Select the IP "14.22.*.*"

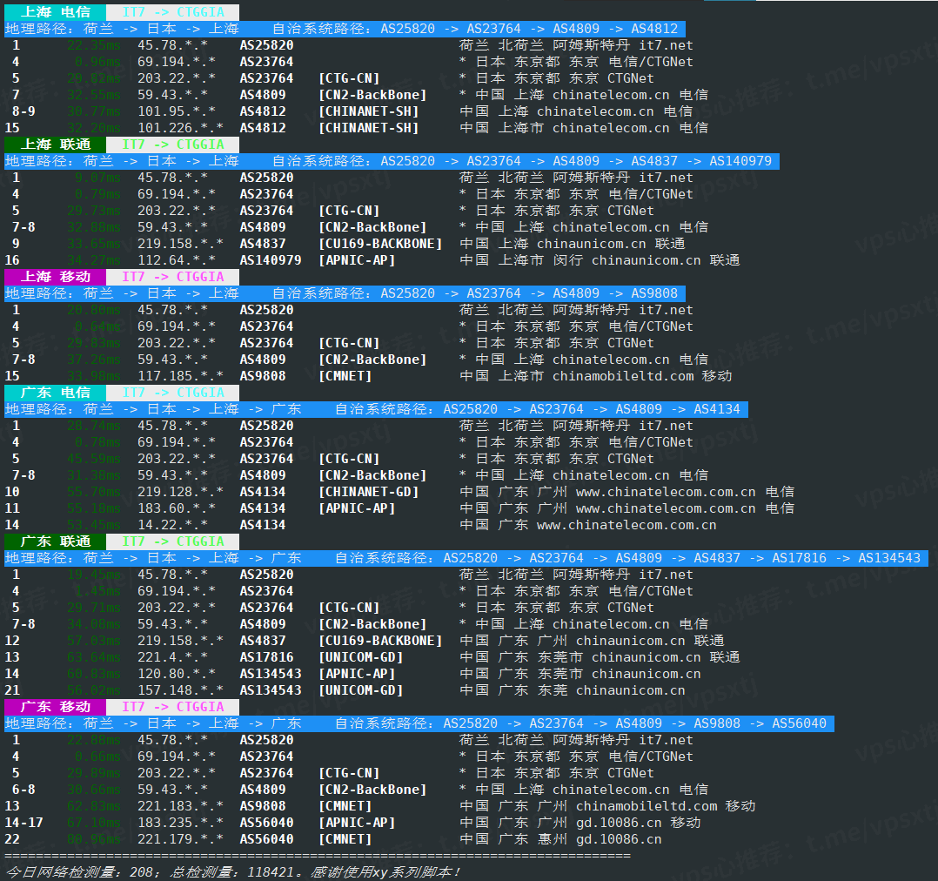(173, 525)
